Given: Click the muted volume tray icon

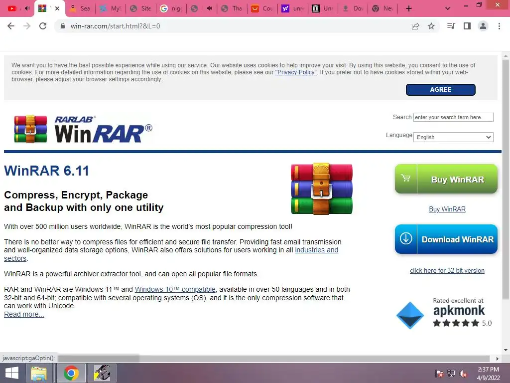Looking at the screenshot, I should [463, 374].
